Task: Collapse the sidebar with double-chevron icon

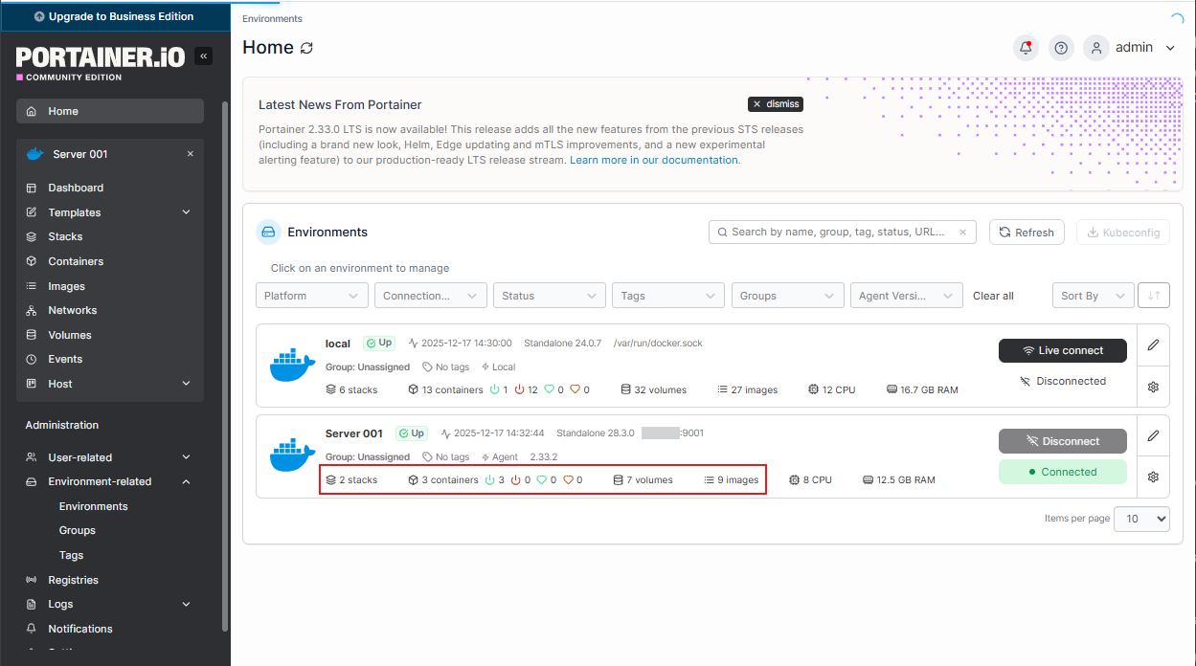Action: coord(203,56)
